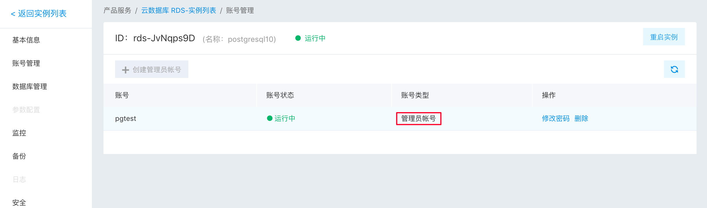Click the refresh icon button
Image resolution: width=707 pixels, height=208 pixels.
click(x=674, y=69)
